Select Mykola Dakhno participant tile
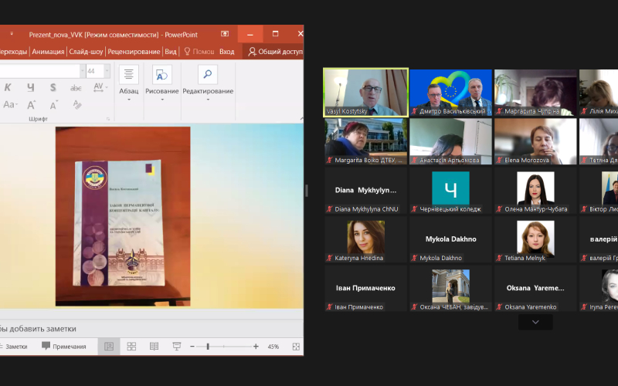Screen dimensions: 618x386 450,239
